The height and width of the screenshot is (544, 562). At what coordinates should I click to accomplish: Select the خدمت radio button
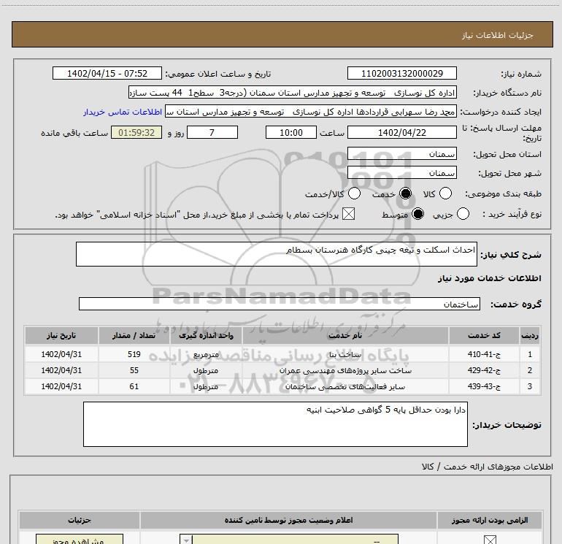point(405,194)
